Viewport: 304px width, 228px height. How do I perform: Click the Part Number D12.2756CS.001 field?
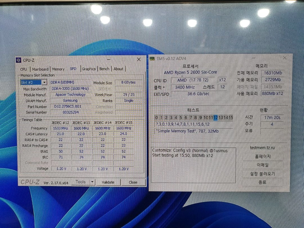coord(70,106)
